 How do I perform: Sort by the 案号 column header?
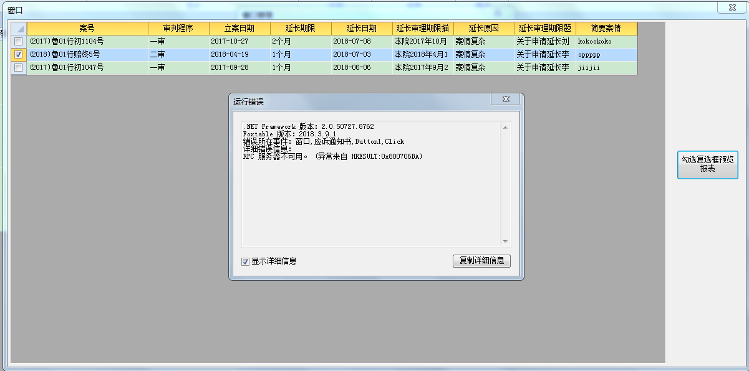87,29
